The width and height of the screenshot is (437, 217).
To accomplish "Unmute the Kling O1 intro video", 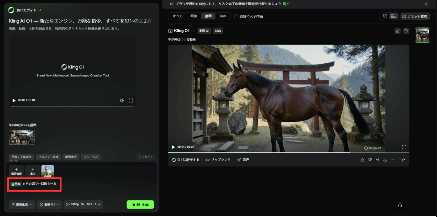I will pos(122,101).
